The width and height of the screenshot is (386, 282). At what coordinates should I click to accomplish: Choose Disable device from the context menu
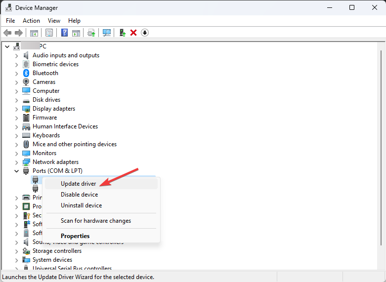pos(101,195)
